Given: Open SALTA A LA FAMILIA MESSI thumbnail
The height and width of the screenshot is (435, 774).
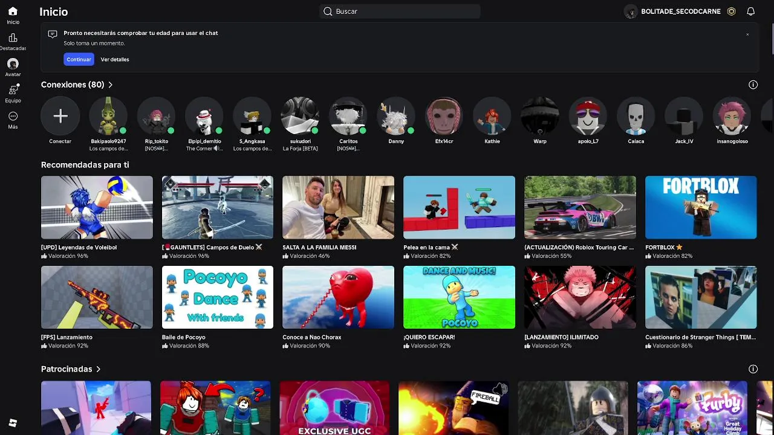Looking at the screenshot, I should [x=338, y=207].
